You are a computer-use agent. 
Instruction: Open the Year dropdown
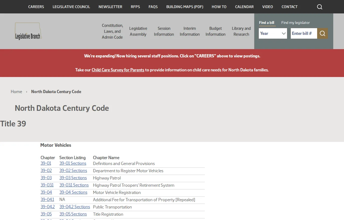point(271,33)
